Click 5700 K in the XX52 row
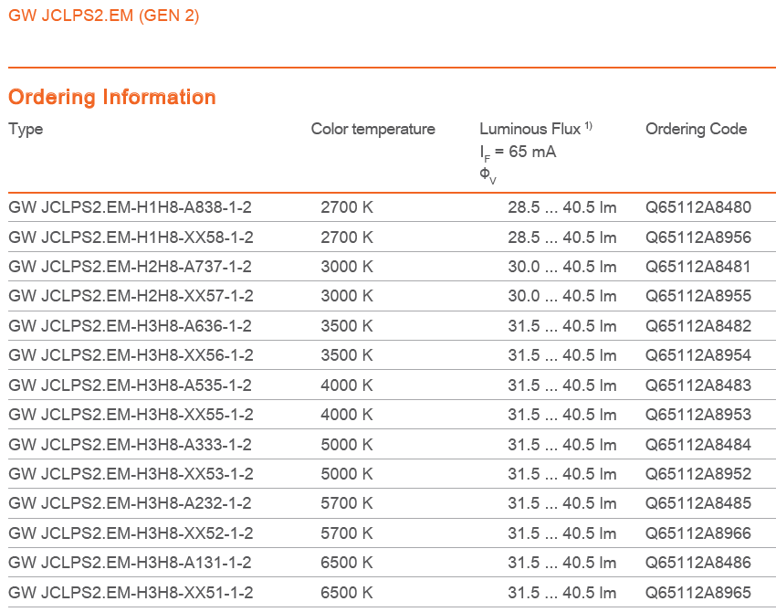This screenshot has width=776, height=612. 347,533
